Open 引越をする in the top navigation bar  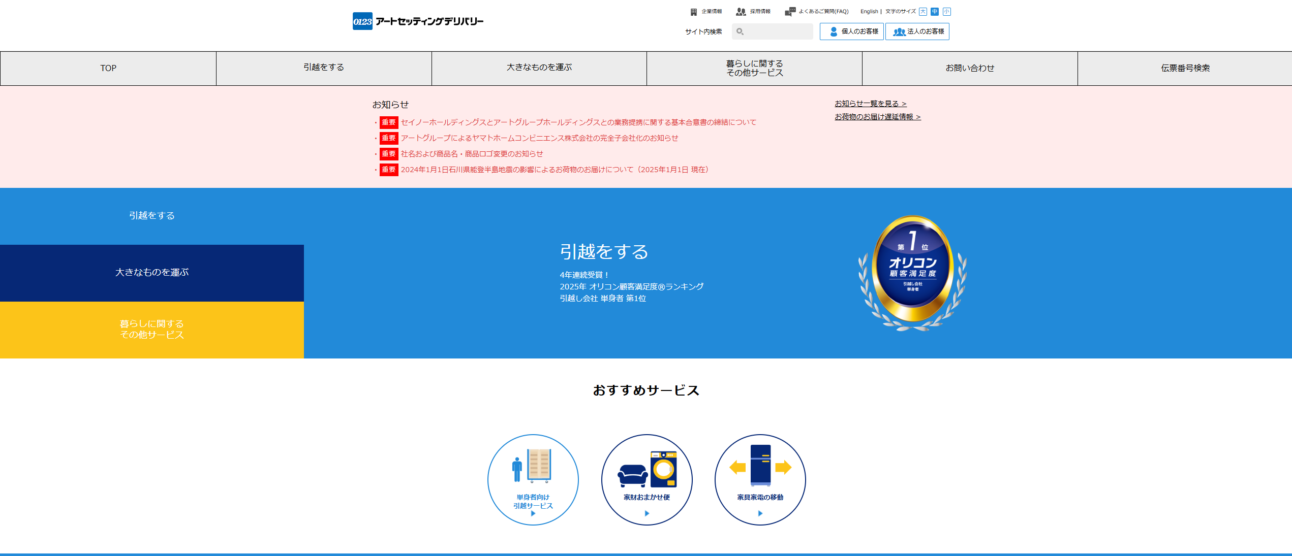click(x=324, y=68)
